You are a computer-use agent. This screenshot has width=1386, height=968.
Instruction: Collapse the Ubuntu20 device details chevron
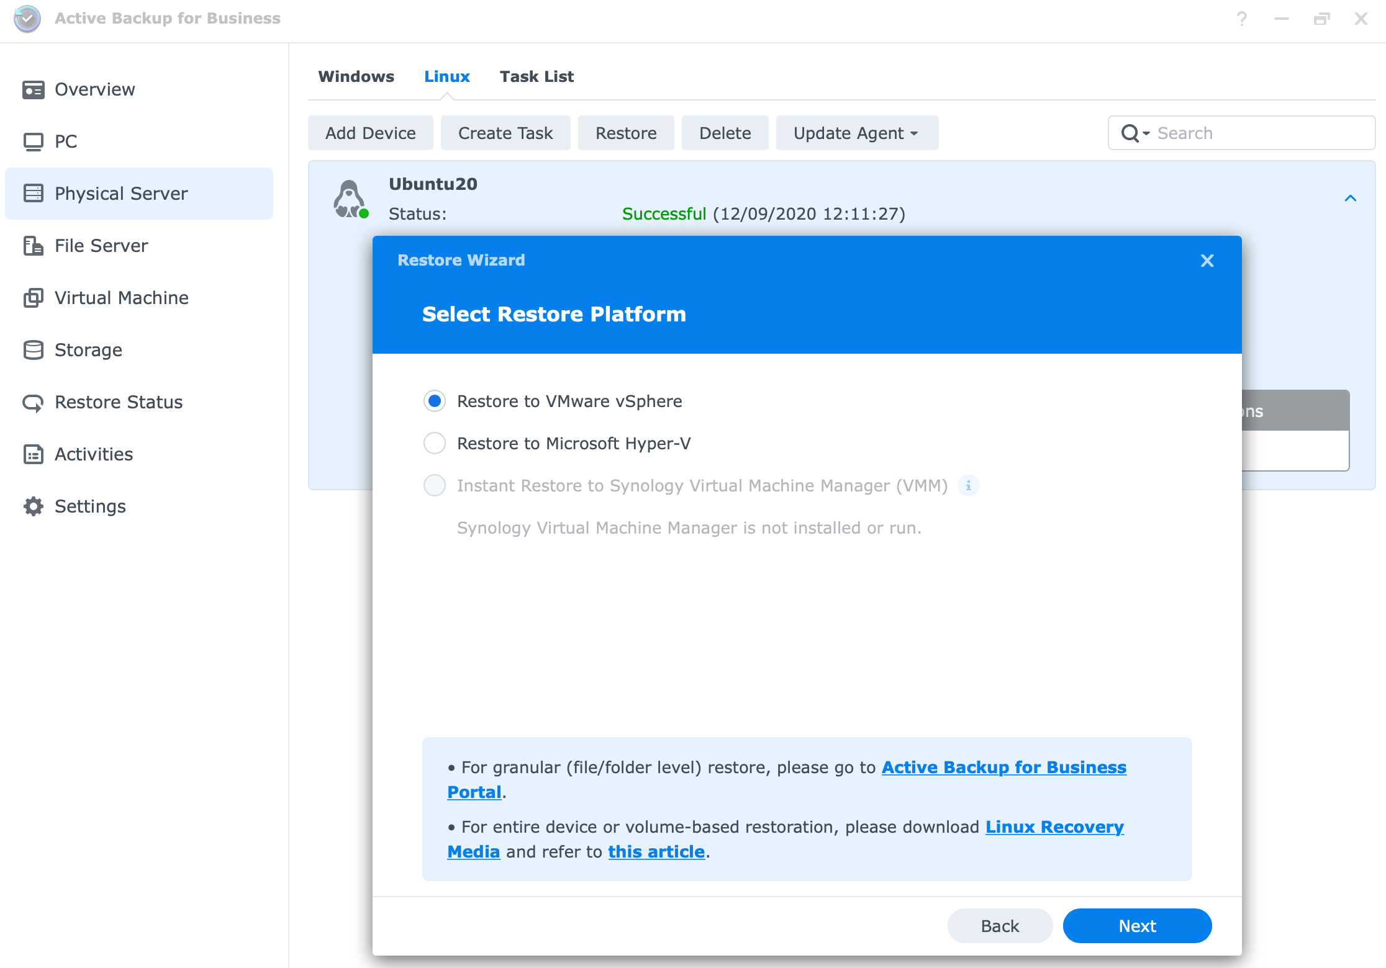1350,198
